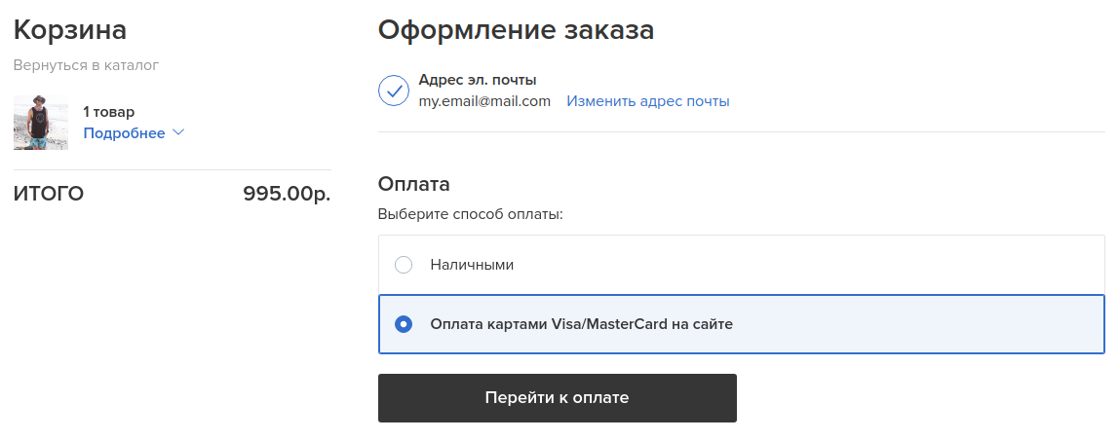Click the Подробнее details link

point(124,133)
